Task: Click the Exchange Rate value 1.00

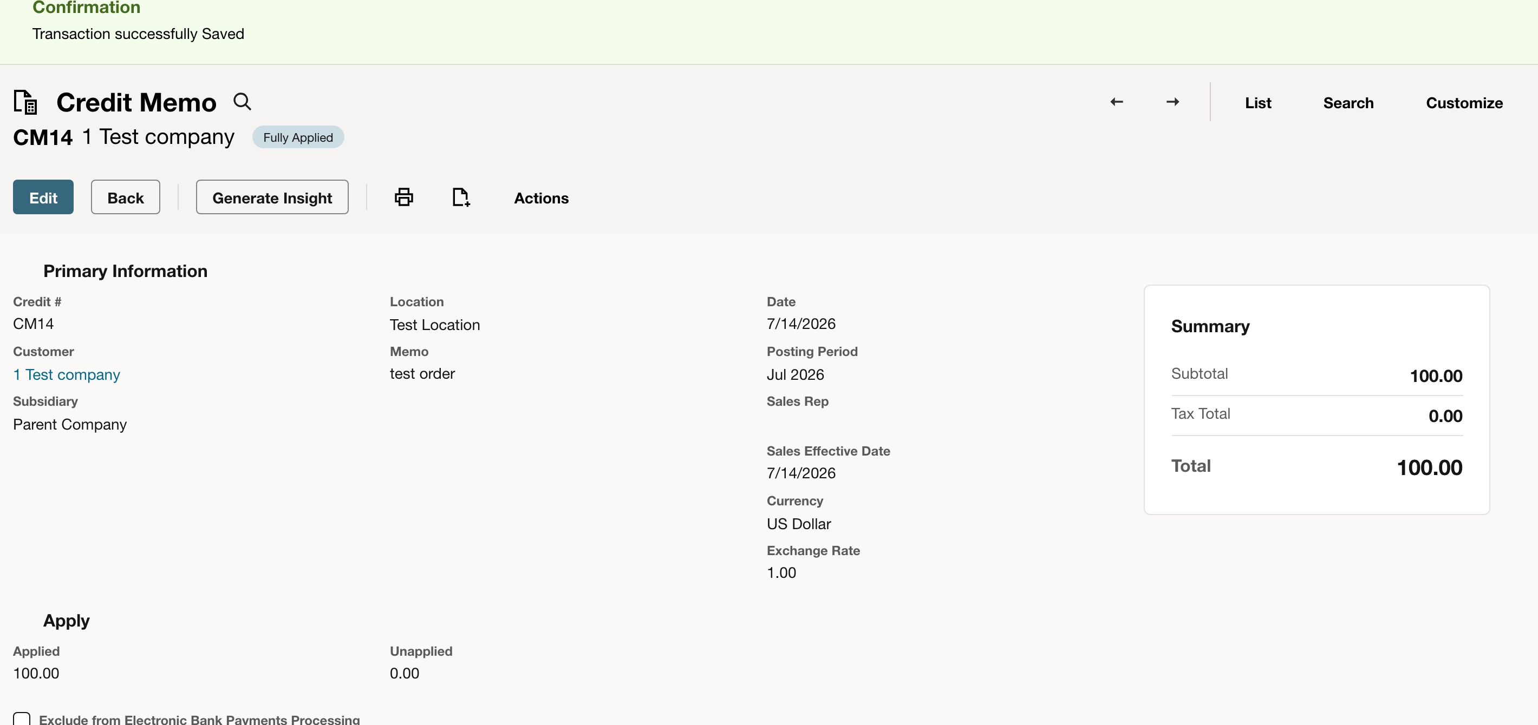Action: point(781,572)
